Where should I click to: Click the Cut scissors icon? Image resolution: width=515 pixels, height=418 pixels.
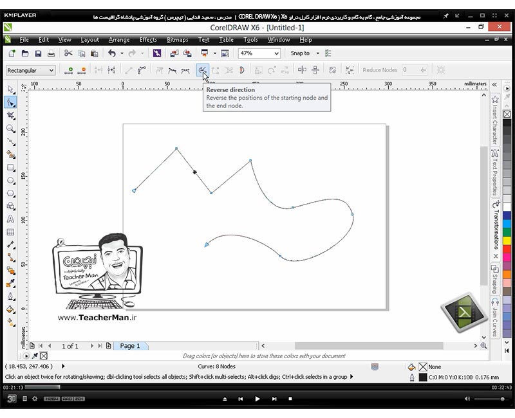pyautogui.click(x=68, y=53)
